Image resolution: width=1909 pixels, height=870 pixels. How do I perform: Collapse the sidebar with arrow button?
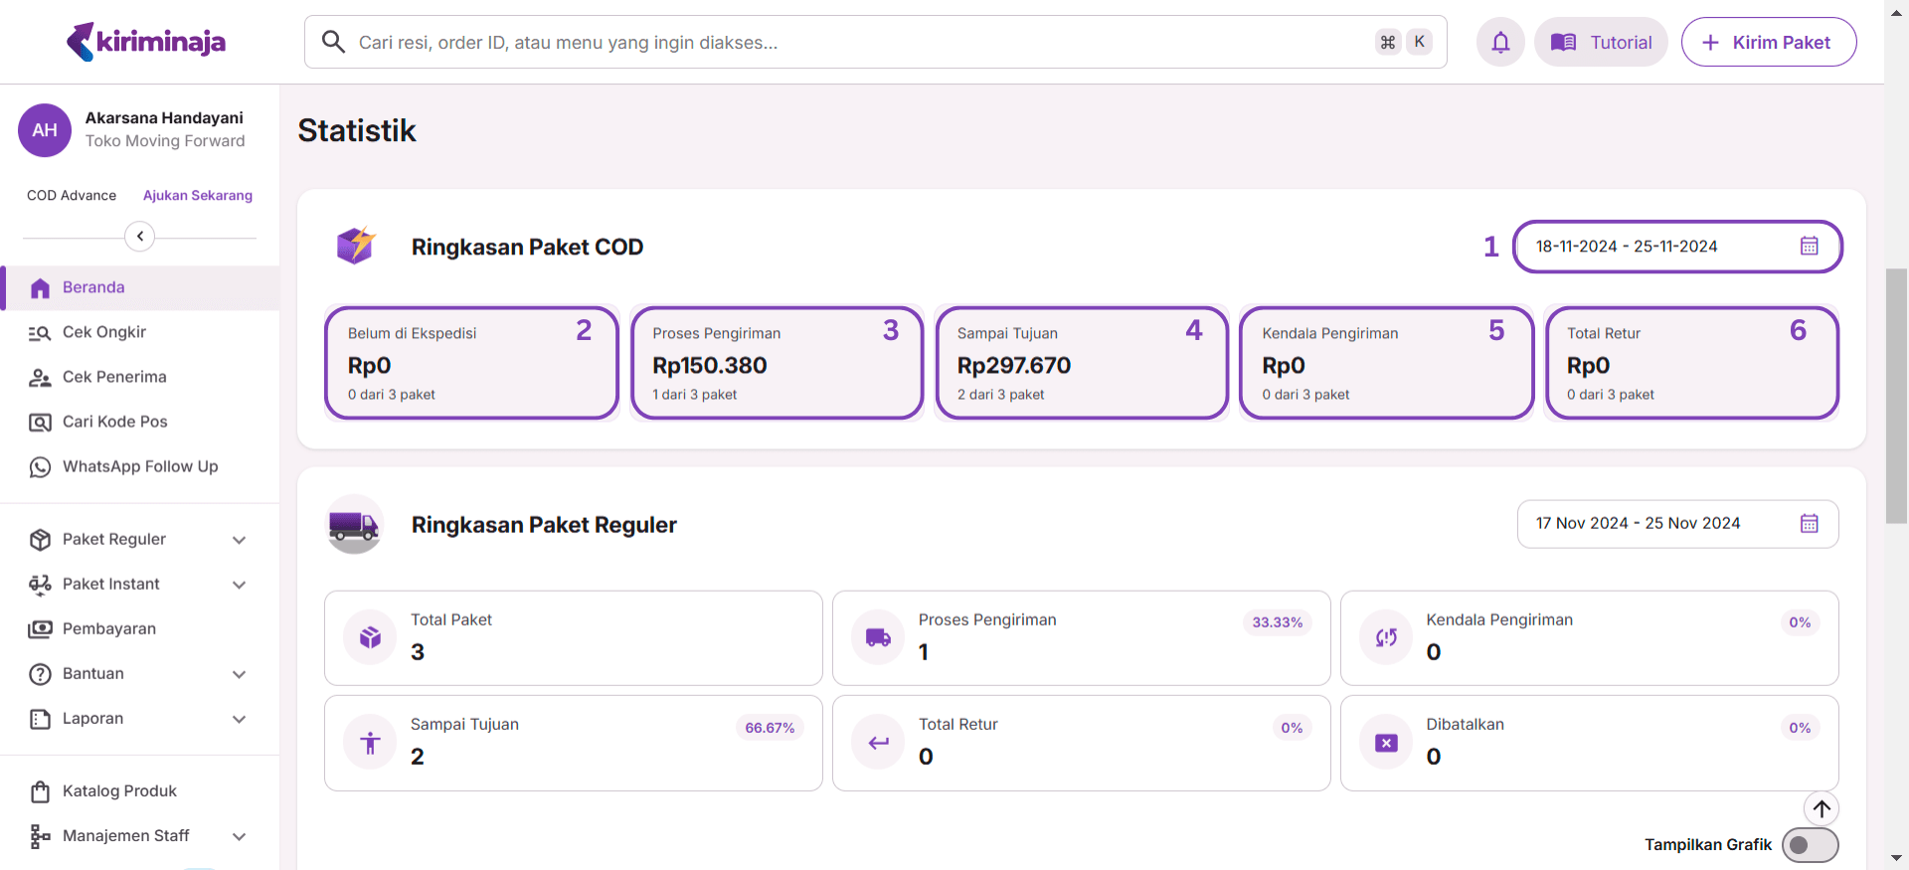[x=140, y=237]
